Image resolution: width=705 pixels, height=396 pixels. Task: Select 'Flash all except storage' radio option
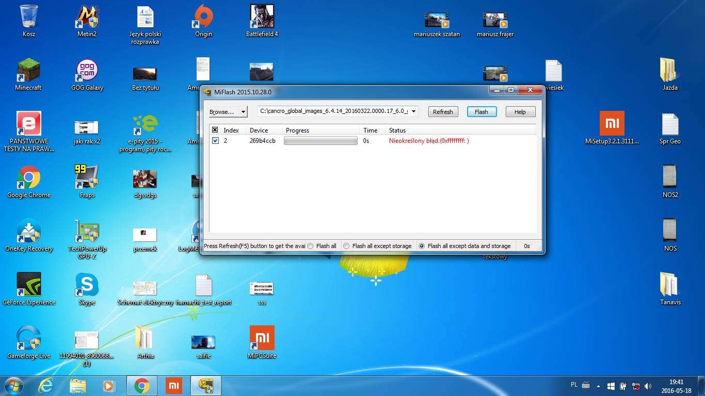click(346, 246)
